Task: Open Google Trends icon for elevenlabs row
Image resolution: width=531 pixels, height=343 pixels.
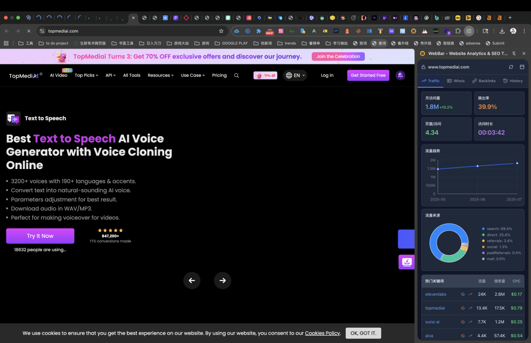Action: pos(471,294)
